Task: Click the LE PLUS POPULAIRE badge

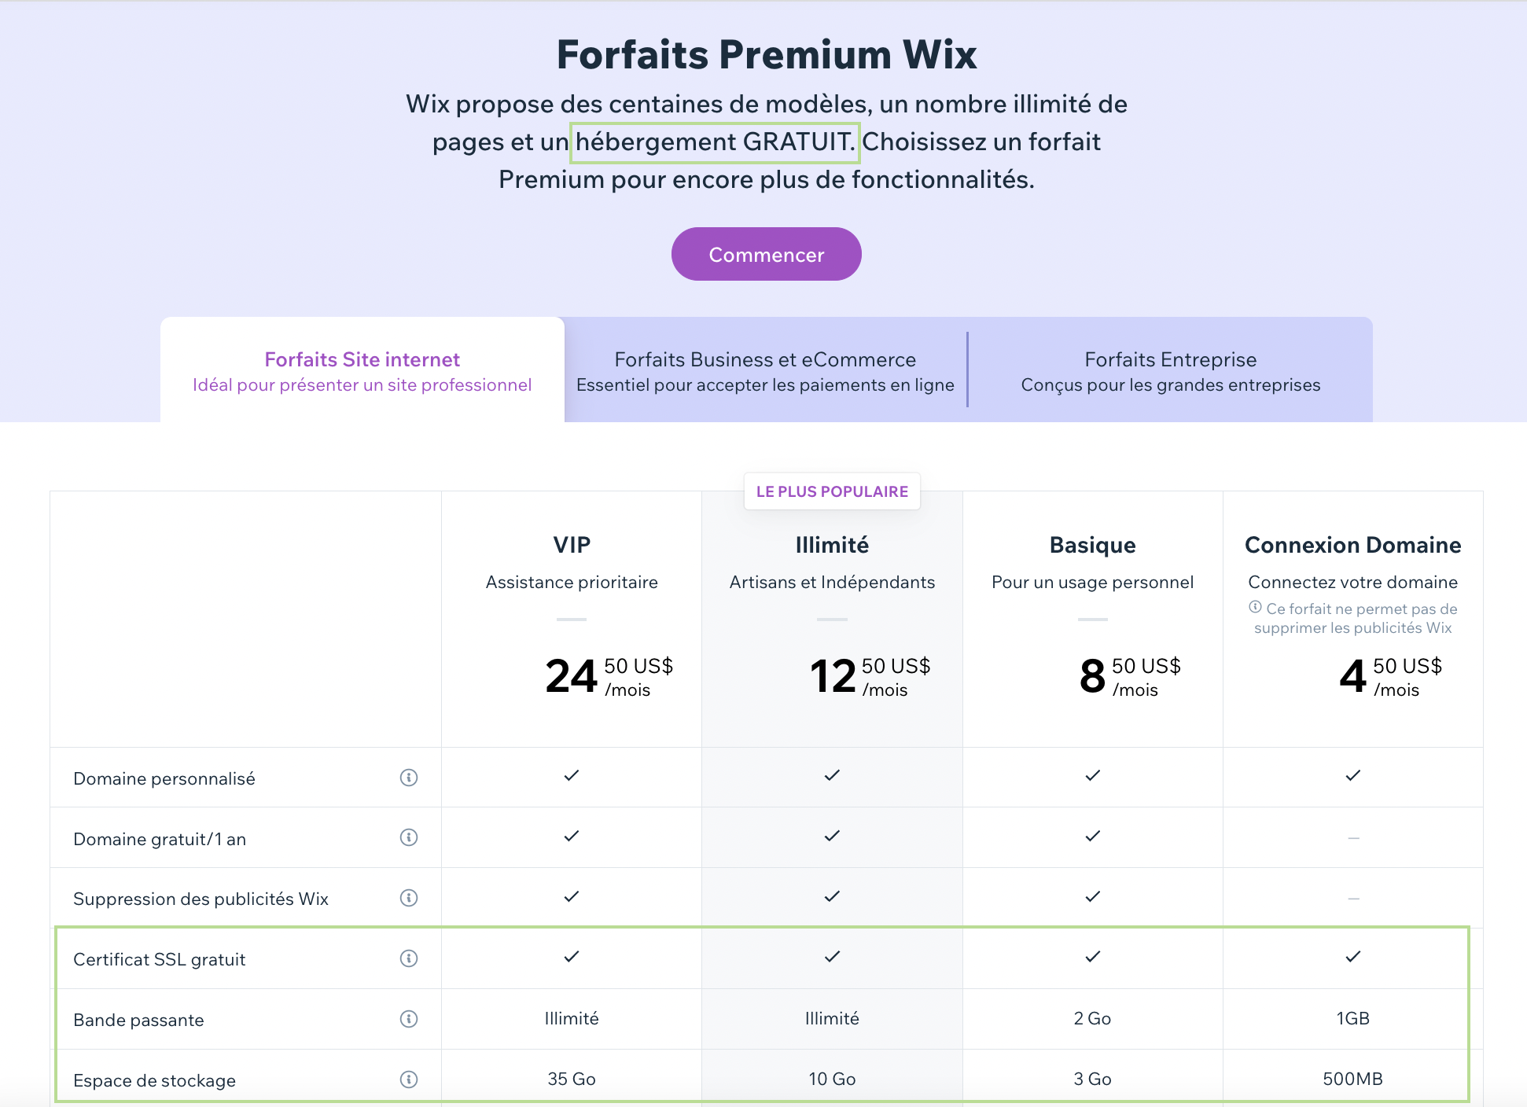Action: [832, 491]
